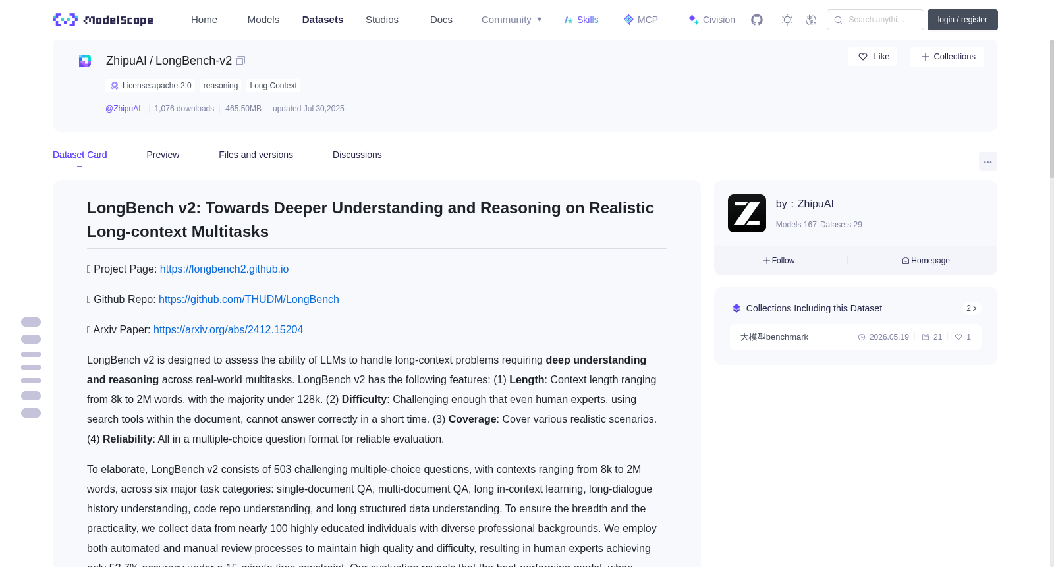Visit ZhipuAI's Homepage button
This screenshot has height=567, width=1054.
coord(926,261)
